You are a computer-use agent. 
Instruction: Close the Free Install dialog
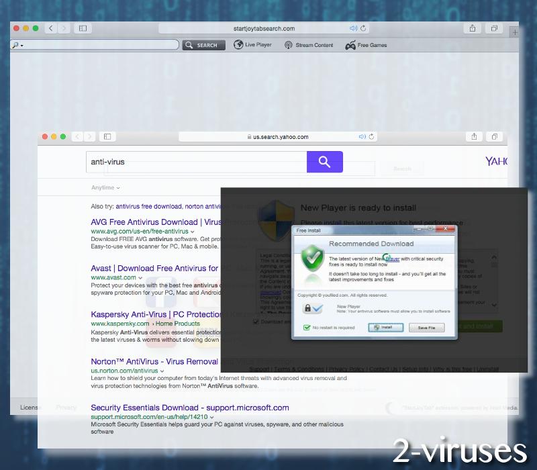coord(445,228)
